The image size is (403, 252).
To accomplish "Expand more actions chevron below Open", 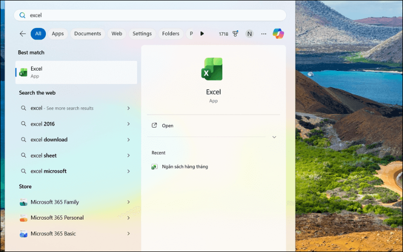I will [274, 137].
